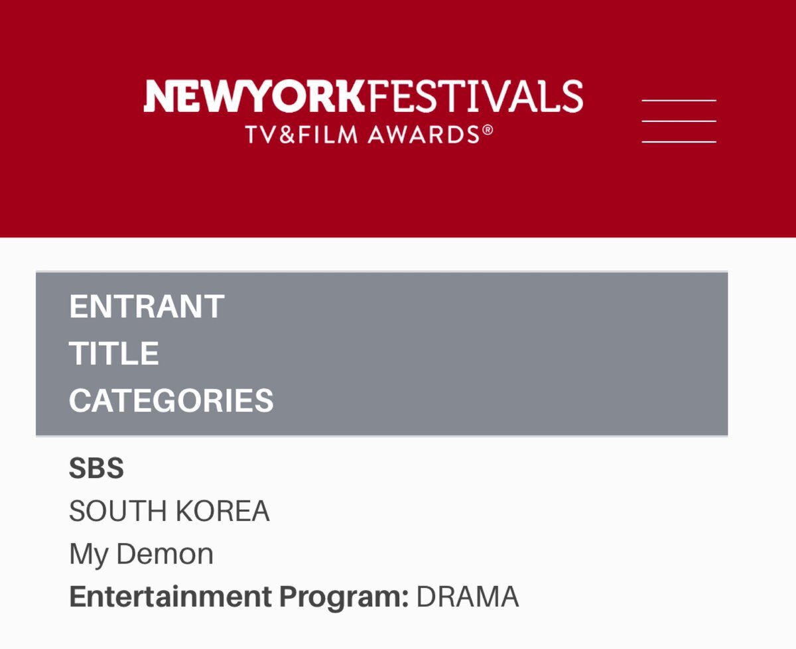Click the CATEGORIES column header
The height and width of the screenshot is (649, 796).
171,400
